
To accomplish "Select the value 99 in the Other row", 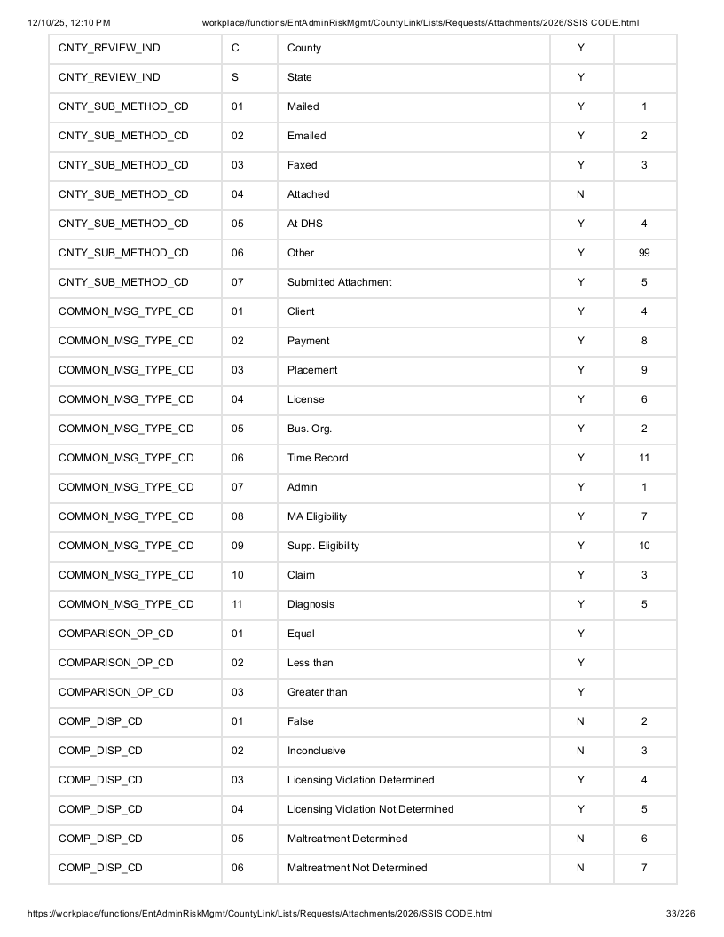I will point(644,253).
